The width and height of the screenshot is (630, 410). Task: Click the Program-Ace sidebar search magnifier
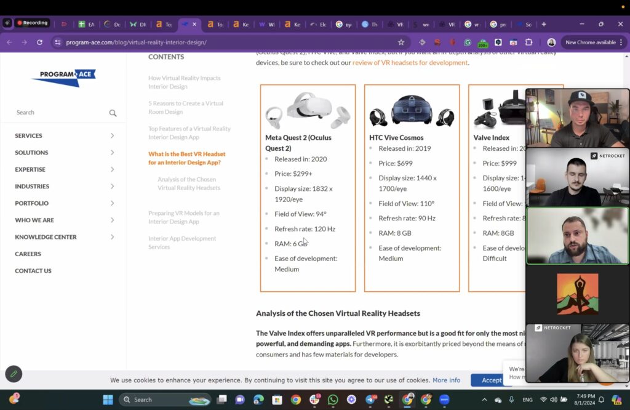(113, 113)
